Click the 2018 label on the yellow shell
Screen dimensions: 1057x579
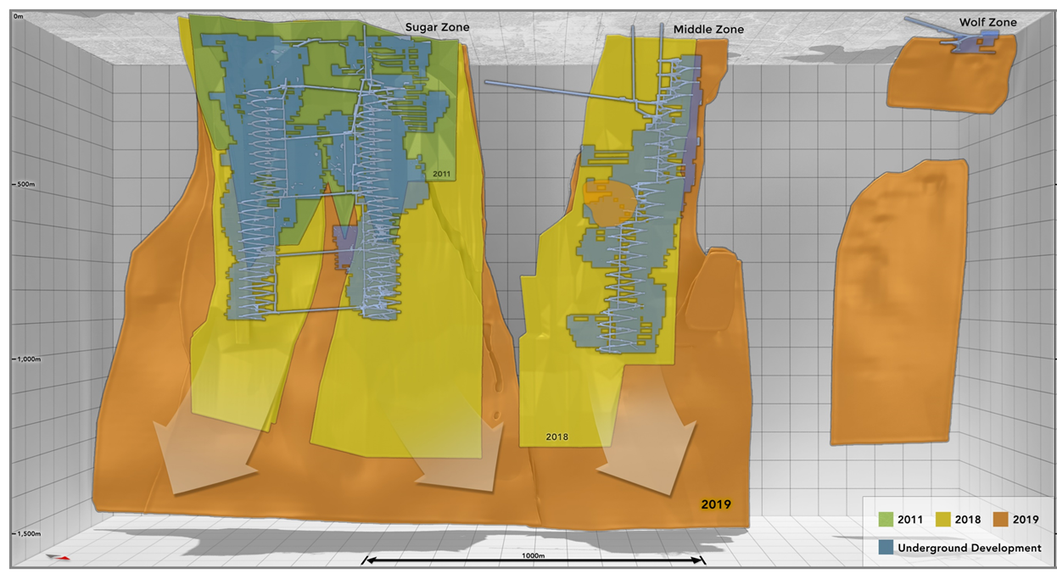click(x=557, y=437)
